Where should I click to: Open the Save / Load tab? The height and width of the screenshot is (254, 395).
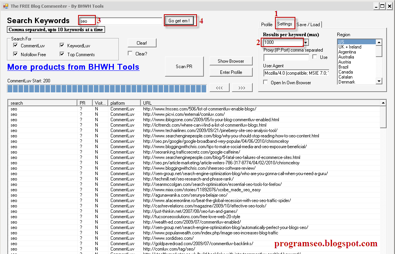(x=308, y=25)
